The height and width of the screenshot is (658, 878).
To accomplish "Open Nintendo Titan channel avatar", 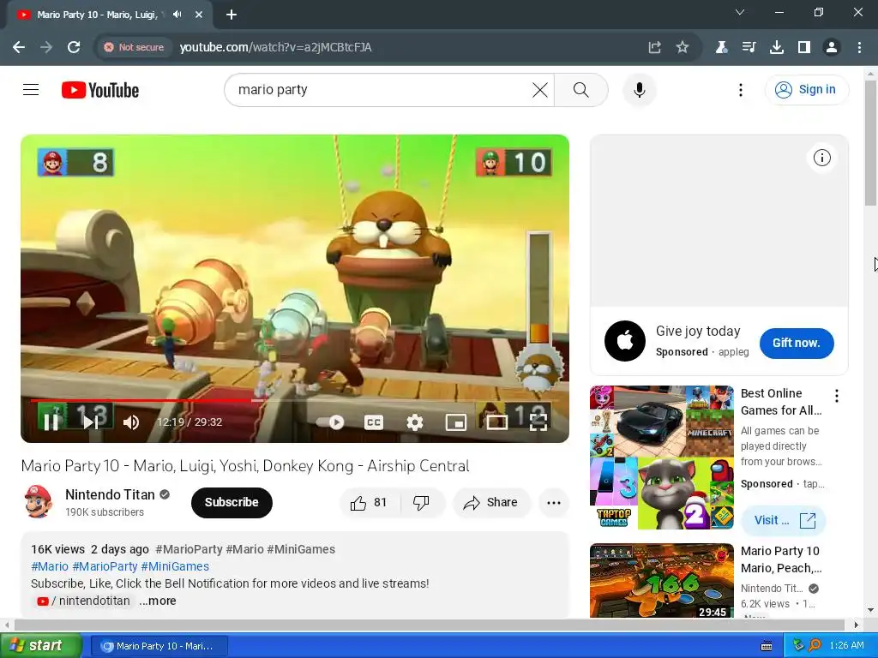I will 38,502.
